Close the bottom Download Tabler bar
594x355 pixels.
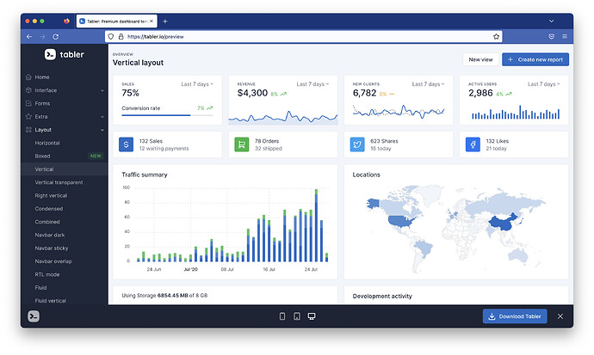click(x=560, y=316)
